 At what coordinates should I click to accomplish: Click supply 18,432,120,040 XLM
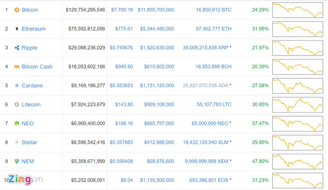[x=206, y=142]
